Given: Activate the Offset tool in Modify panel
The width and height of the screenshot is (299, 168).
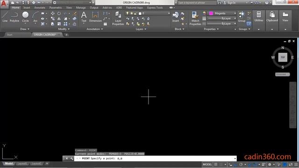Looking at the screenshot, I should tap(75, 24).
